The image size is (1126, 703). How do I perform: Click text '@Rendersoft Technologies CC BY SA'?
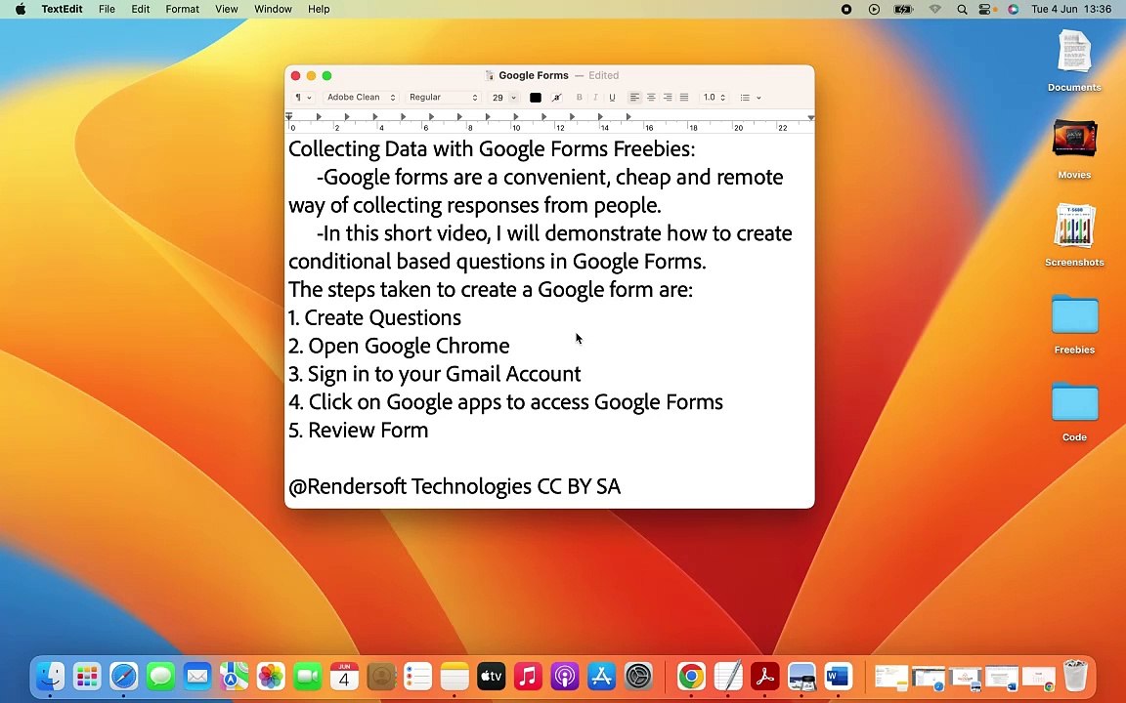[454, 486]
